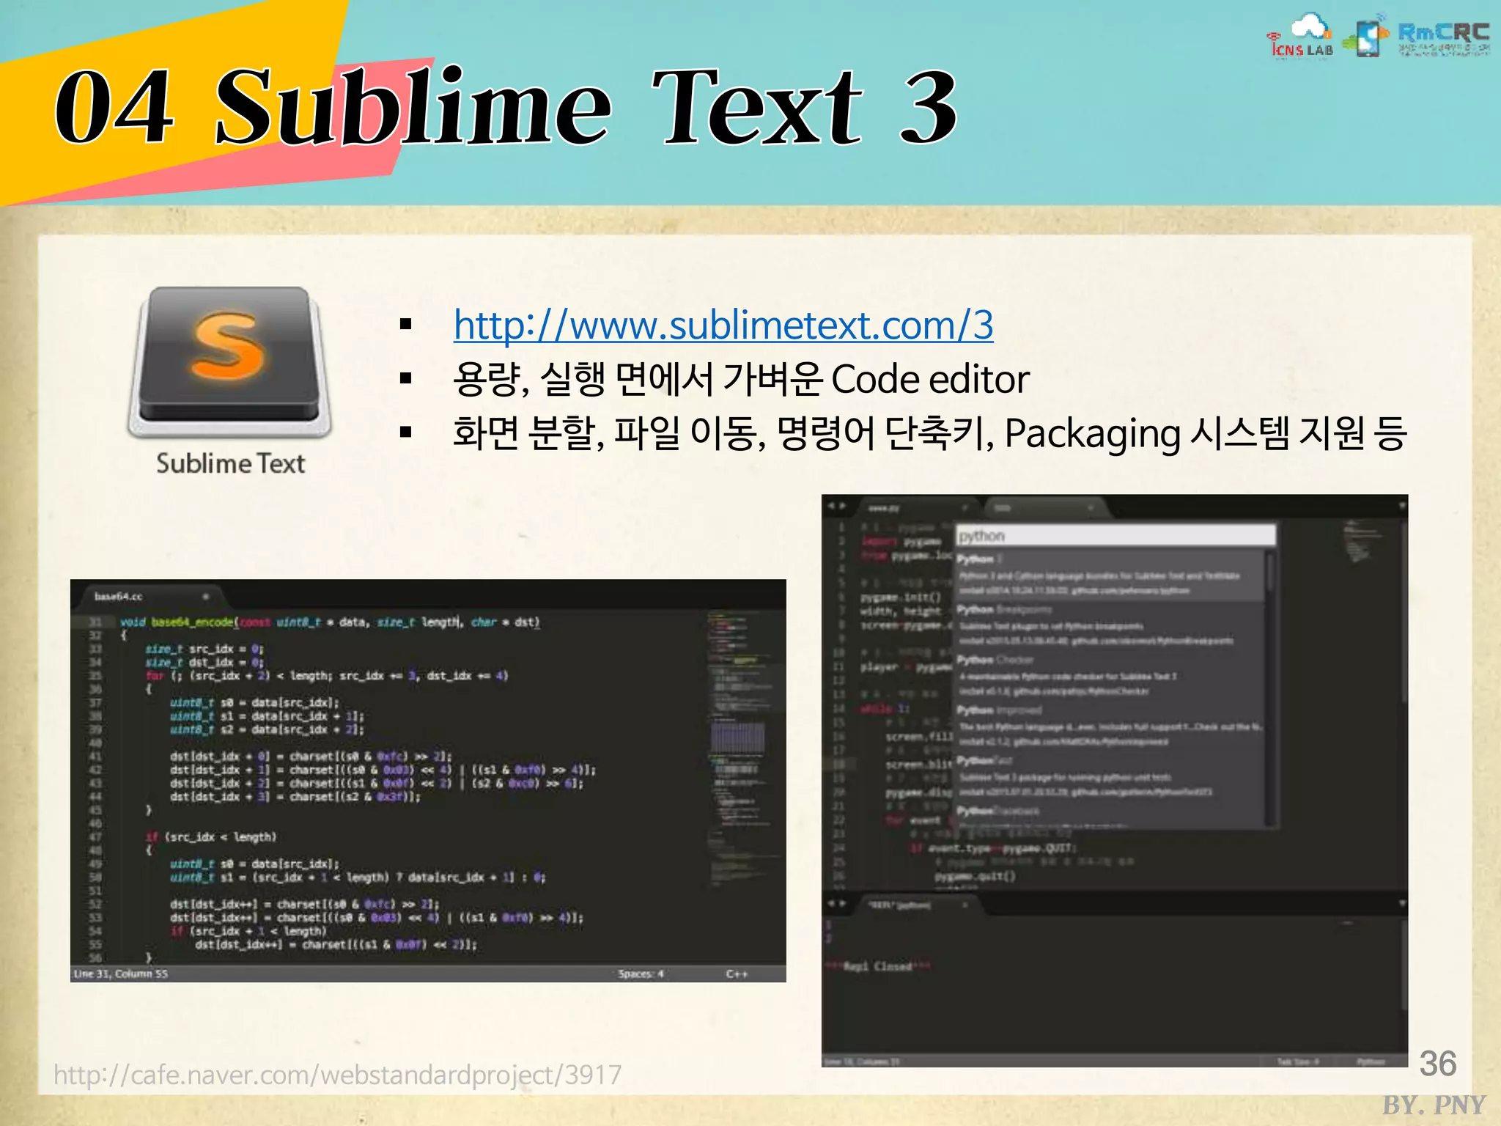The width and height of the screenshot is (1501, 1126).
Task: Select the Python Breakpoints package entry
Action: (1110, 625)
